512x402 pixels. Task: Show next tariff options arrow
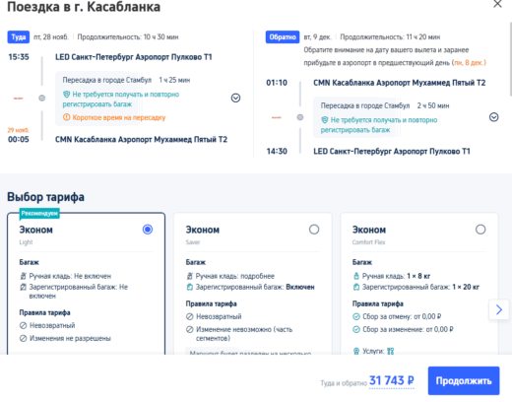(x=499, y=309)
